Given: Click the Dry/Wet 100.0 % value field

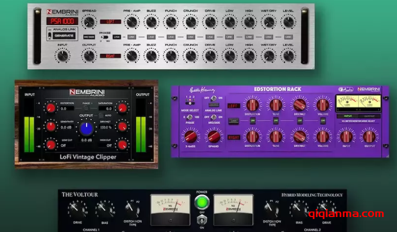Looking at the screenshot, I should tap(106, 127).
